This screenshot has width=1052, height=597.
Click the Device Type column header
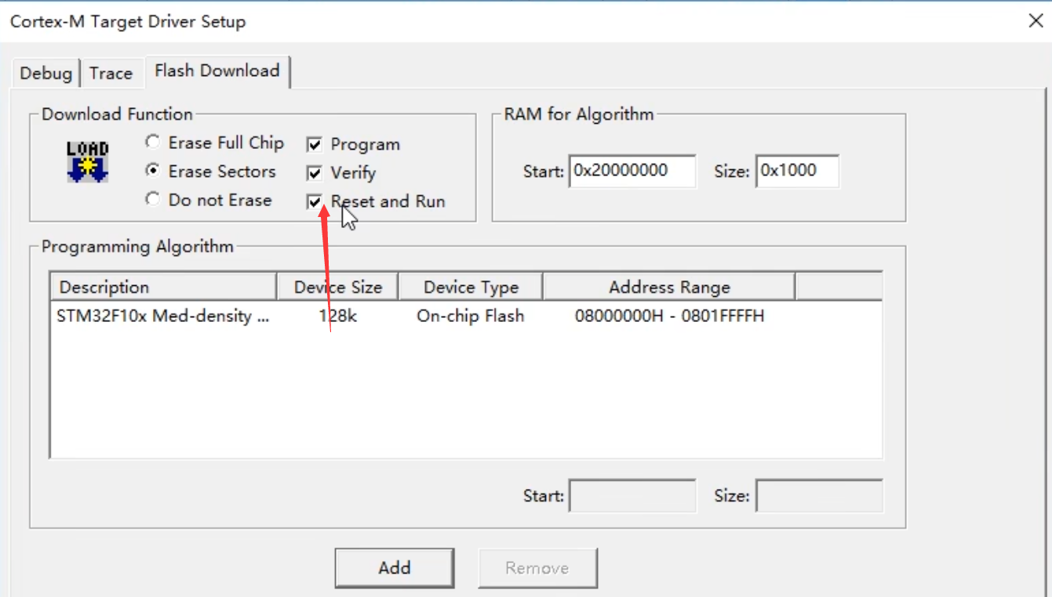471,287
